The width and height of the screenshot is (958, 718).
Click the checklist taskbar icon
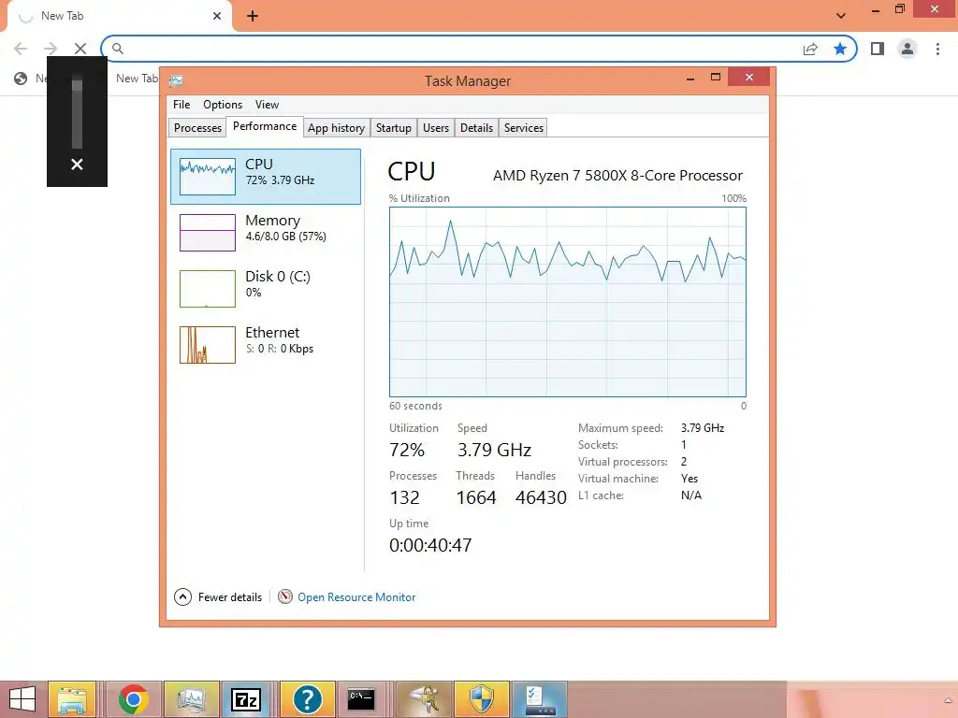point(540,699)
